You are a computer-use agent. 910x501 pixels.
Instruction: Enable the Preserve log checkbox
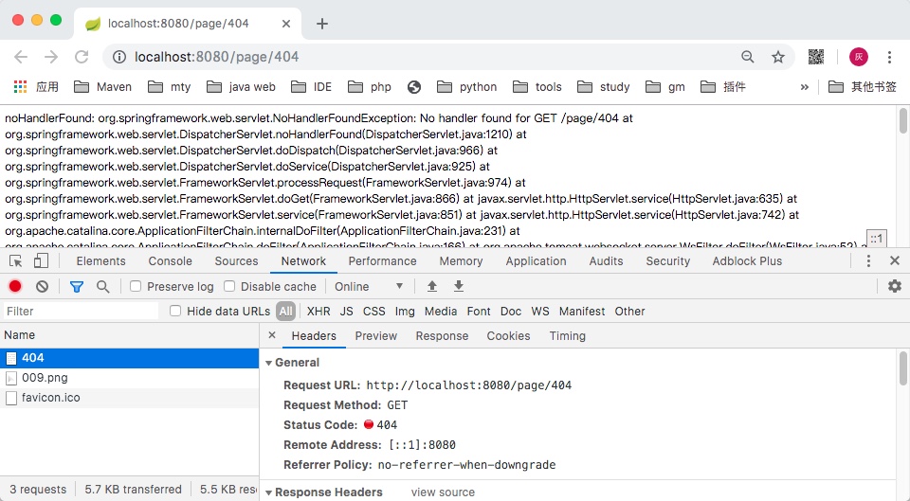point(136,286)
